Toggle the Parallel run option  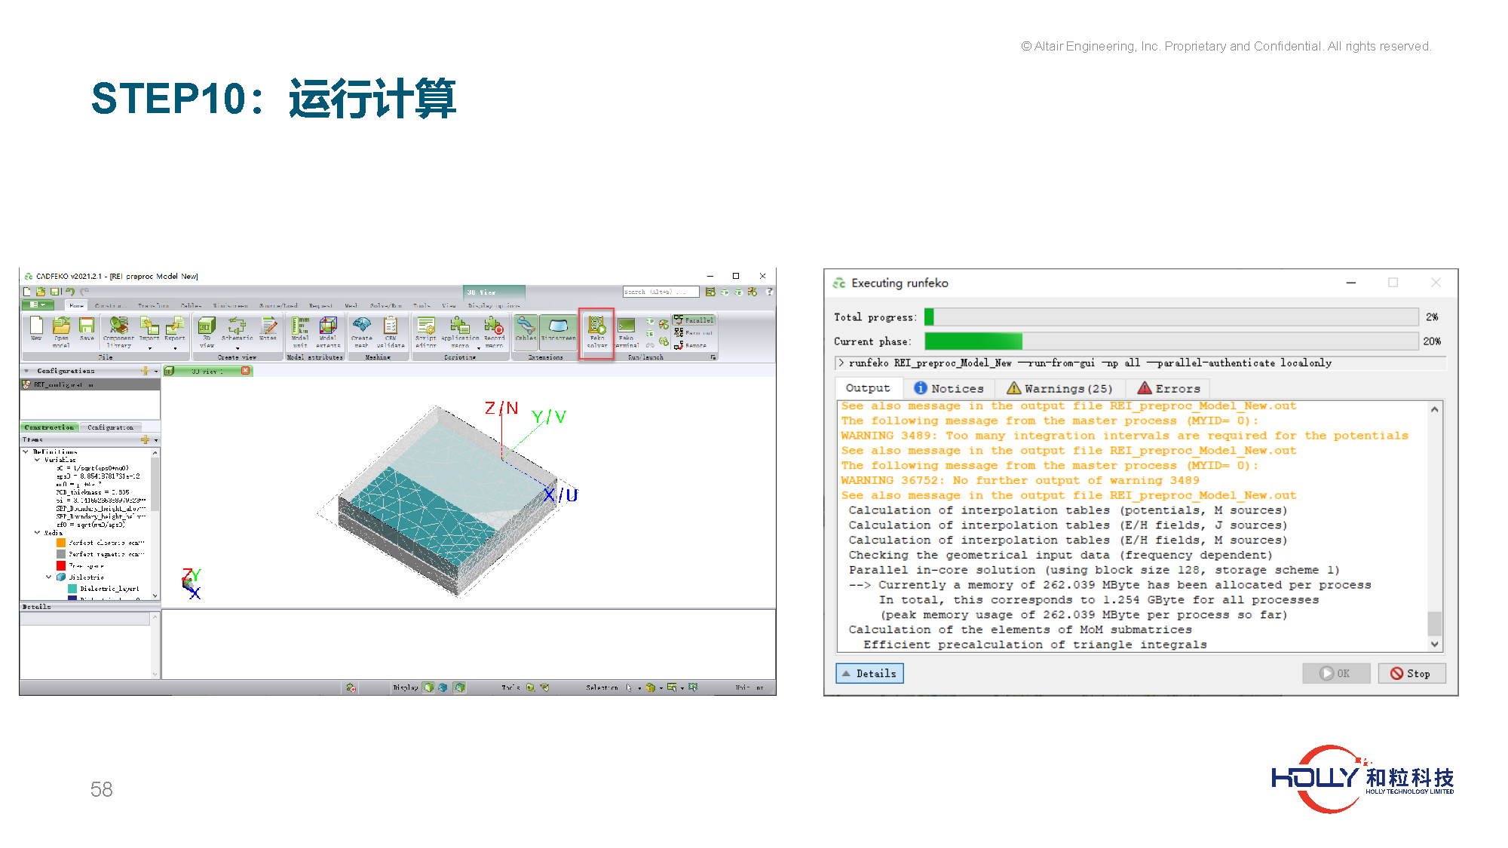tap(694, 320)
